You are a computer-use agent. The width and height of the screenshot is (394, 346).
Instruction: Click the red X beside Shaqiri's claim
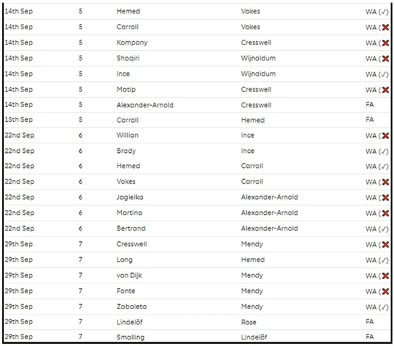tap(385, 59)
